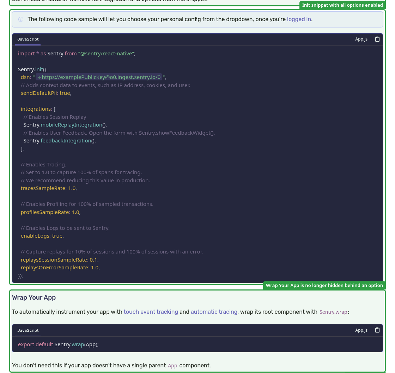Click the 'replaysOnErrorSampleRate: 1.0,' line
This screenshot has height=373, width=395.
coord(60,268)
